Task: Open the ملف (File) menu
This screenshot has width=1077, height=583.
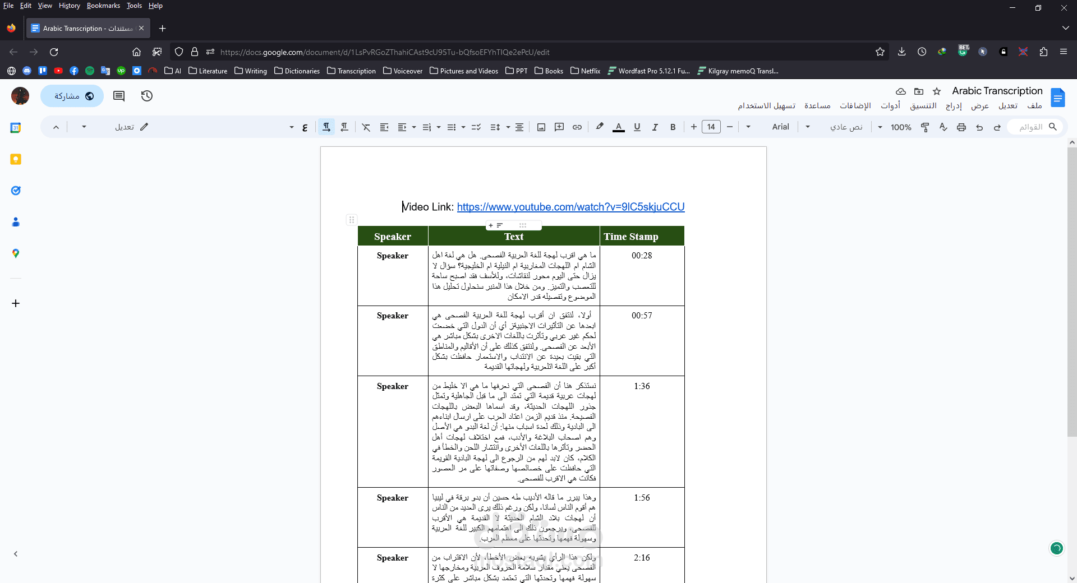Action: (1034, 105)
